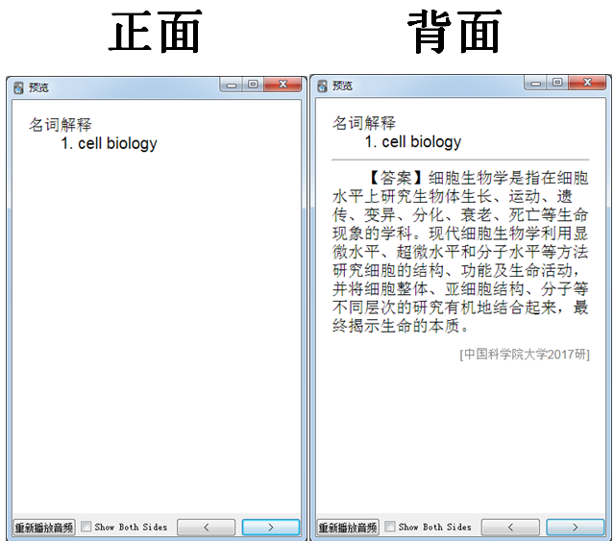Click '1. cell biology' text in right window

[413, 142]
